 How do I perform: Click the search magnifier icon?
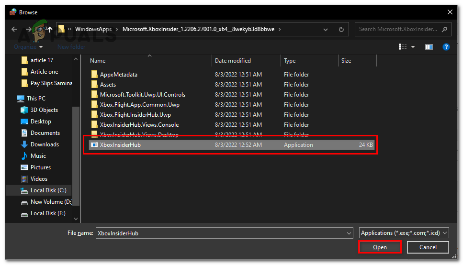pyautogui.click(x=444, y=29)
